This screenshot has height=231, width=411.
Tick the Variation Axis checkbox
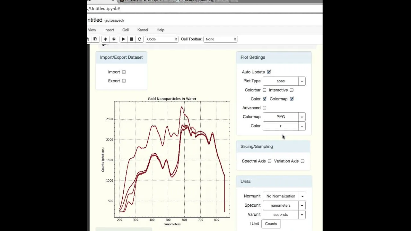coord(302,161)
